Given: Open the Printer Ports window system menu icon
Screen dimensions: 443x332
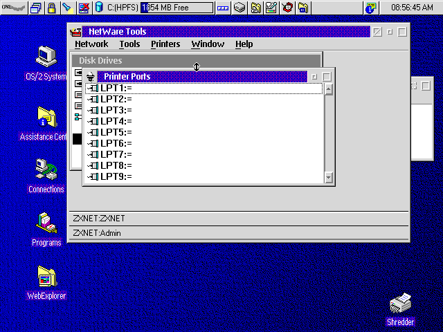Looking at the screenshot, I should (91, 77).
